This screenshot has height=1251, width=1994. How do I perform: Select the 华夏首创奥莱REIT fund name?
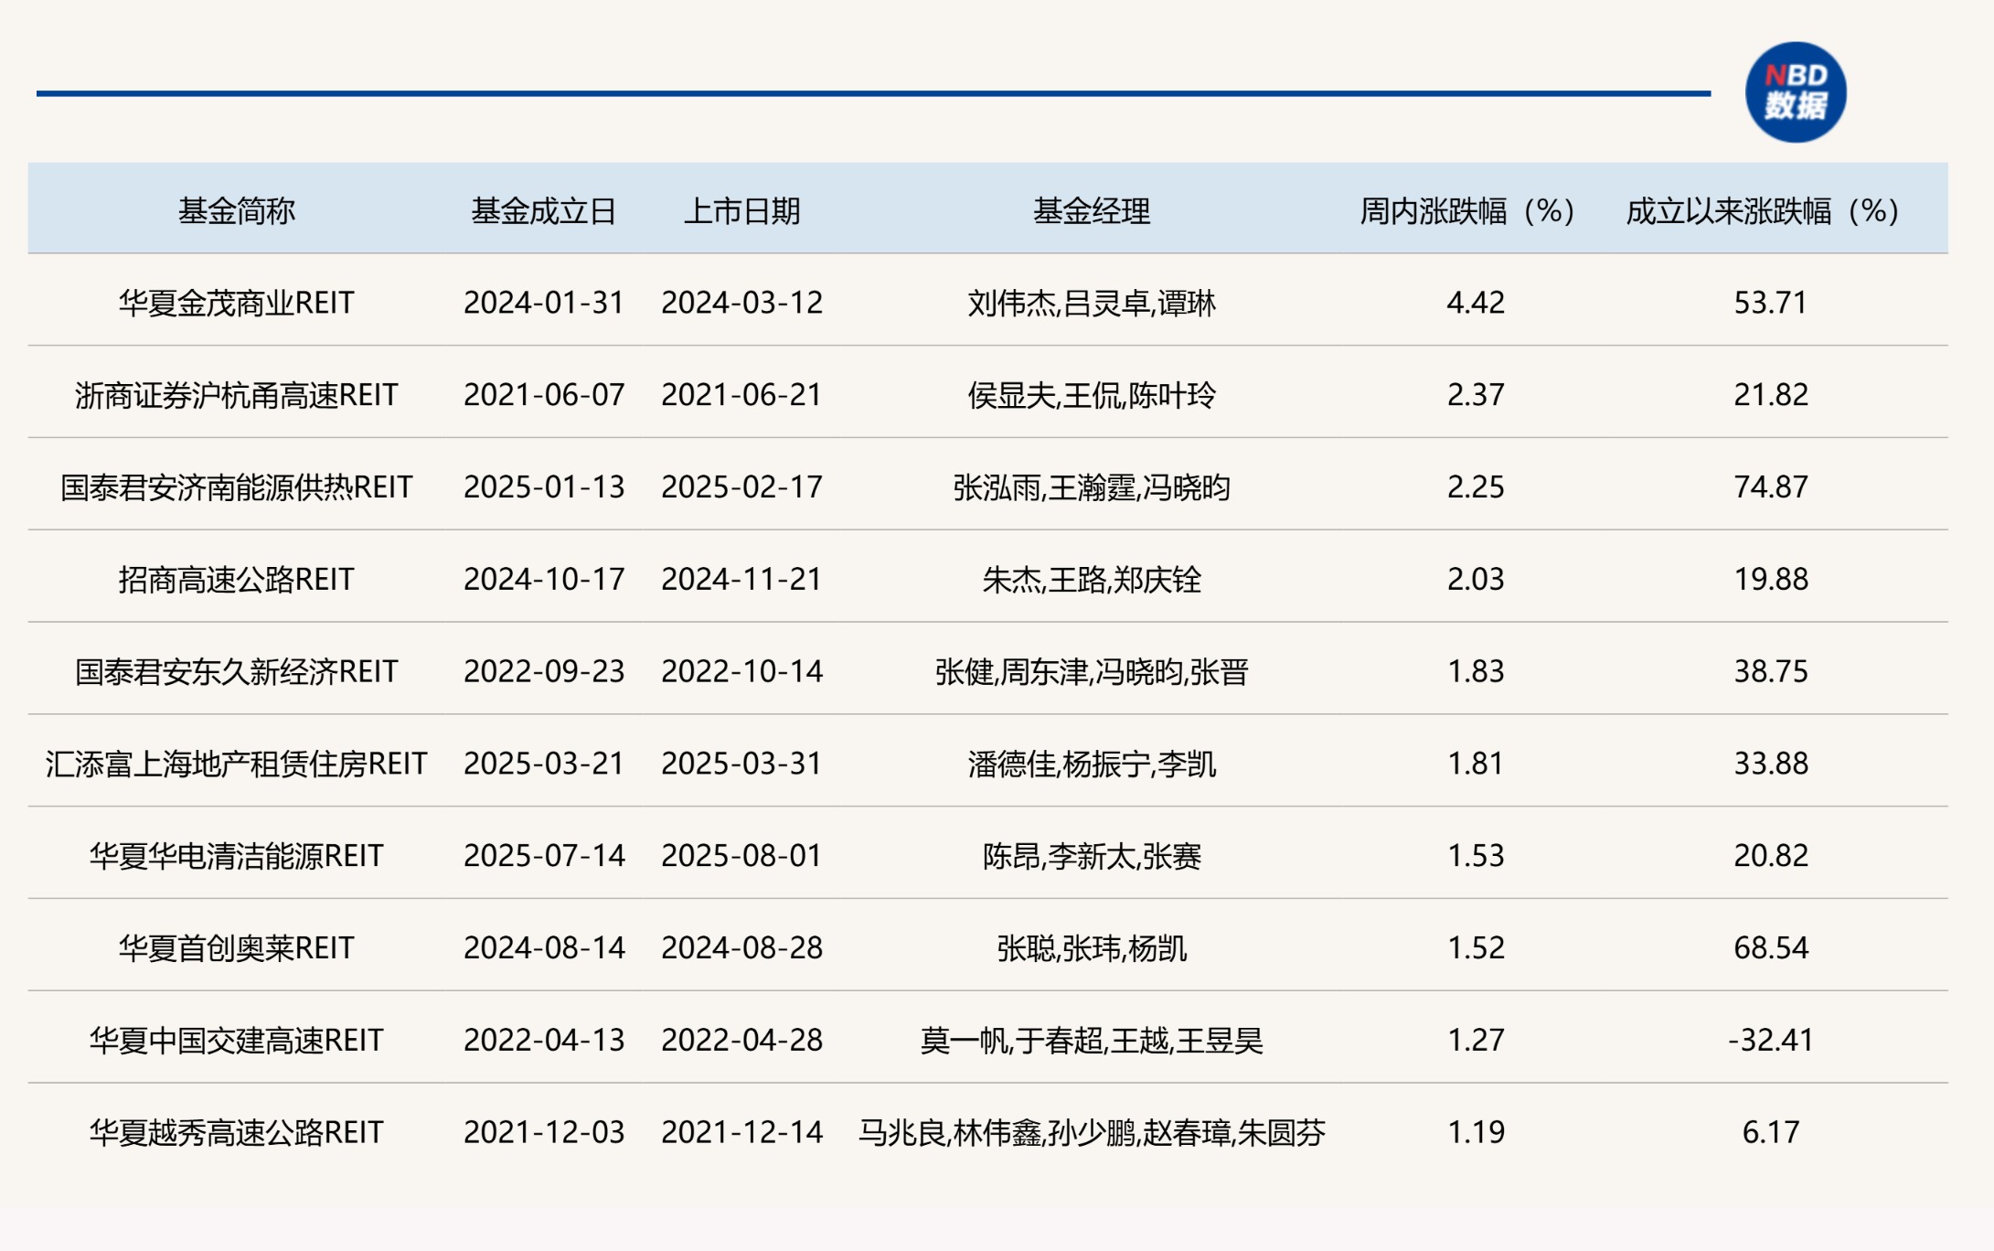[236, 948]
